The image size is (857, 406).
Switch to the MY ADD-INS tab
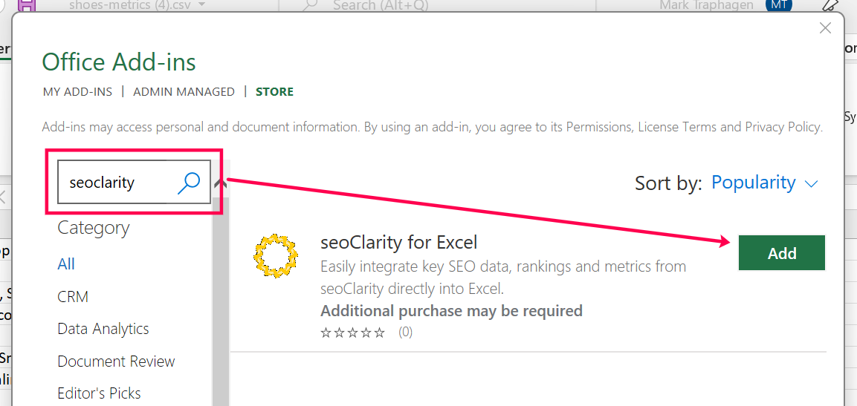(77, 92)
